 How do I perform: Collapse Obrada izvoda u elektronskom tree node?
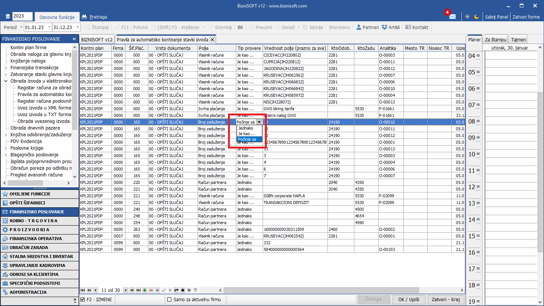(x=6, y=81)
